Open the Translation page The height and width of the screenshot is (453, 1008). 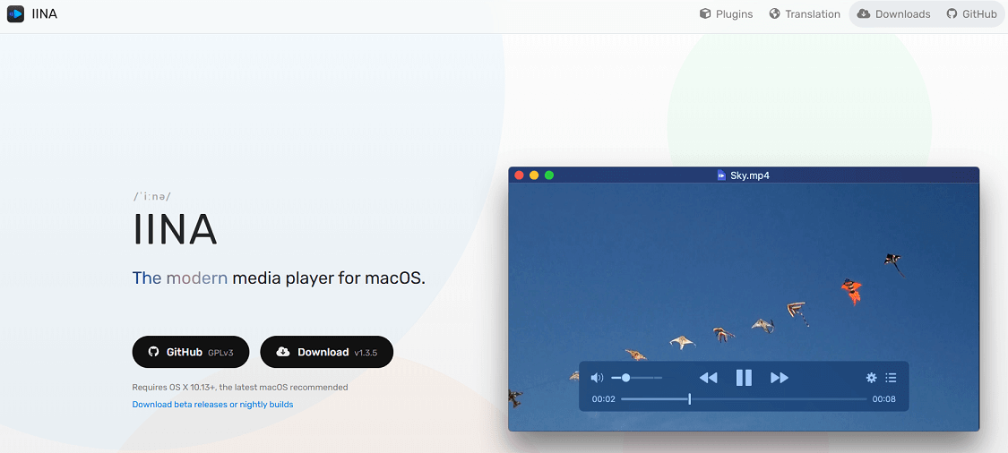[805, 14]
